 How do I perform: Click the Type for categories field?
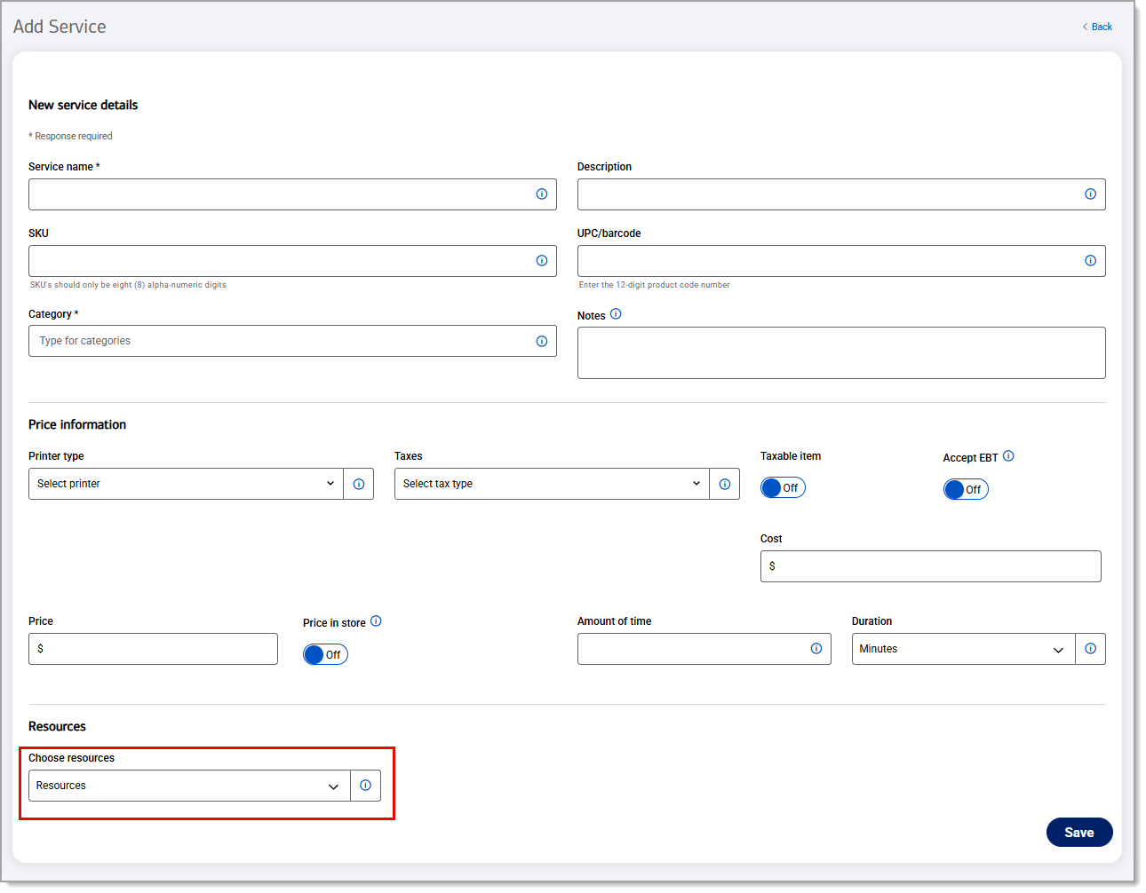[292, 341]
